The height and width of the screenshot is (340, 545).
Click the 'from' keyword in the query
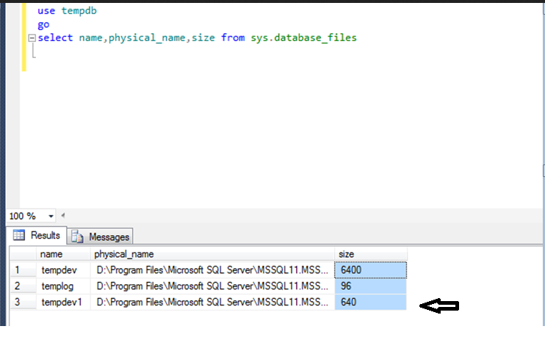pyautogui.click(x=233, y=37)
